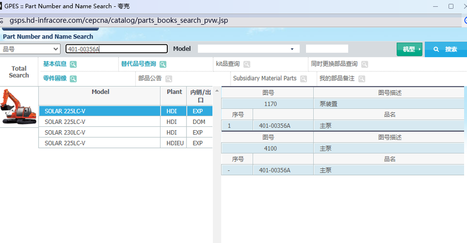Click magnifier icon next to 零件図像
This screenshot has height=243, width=467.
click(x=73, y=79)
